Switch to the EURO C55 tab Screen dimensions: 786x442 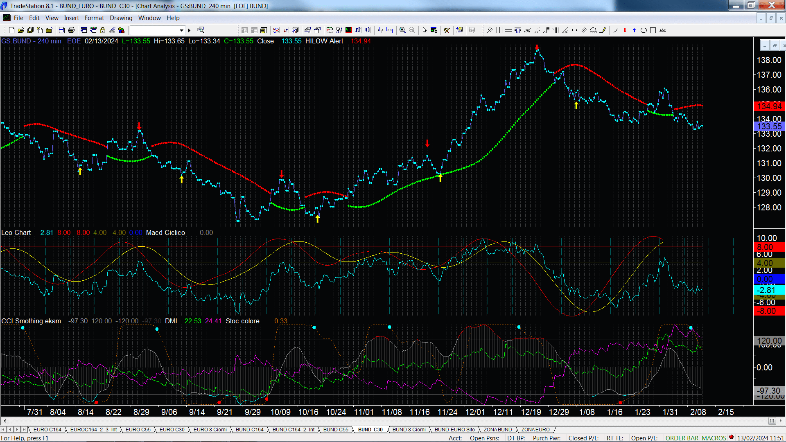138,429
